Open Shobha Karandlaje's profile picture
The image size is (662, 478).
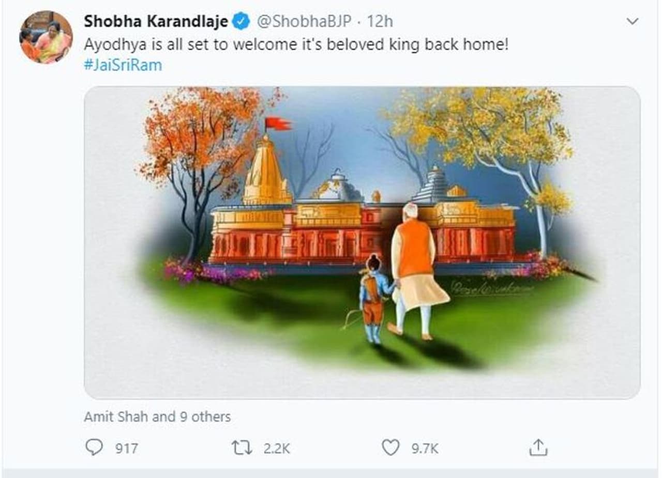46,37
